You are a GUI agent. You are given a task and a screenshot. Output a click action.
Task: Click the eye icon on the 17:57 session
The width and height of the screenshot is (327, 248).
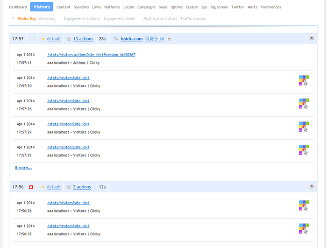tap(312, 38)
